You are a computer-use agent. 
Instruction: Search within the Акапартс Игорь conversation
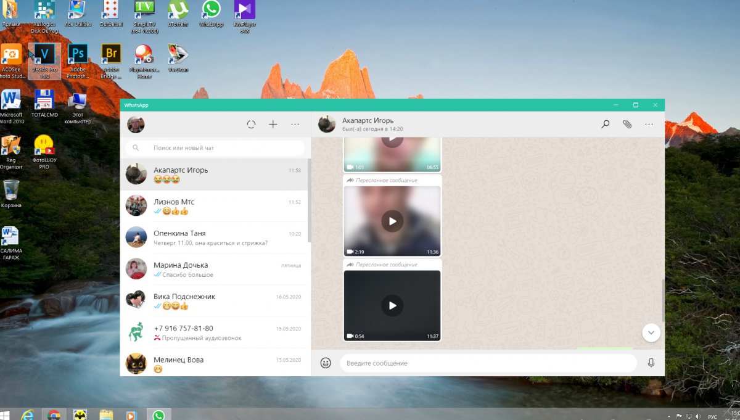pyautogui.click(x=606, y=125)
